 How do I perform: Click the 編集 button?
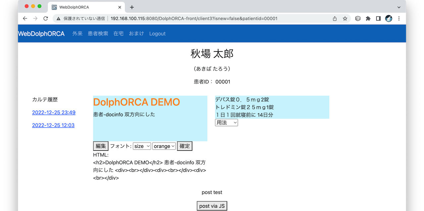click(100, 146)
